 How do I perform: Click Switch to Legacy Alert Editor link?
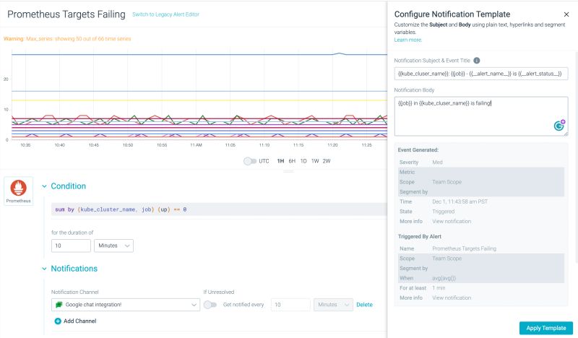tap(165, 14)
